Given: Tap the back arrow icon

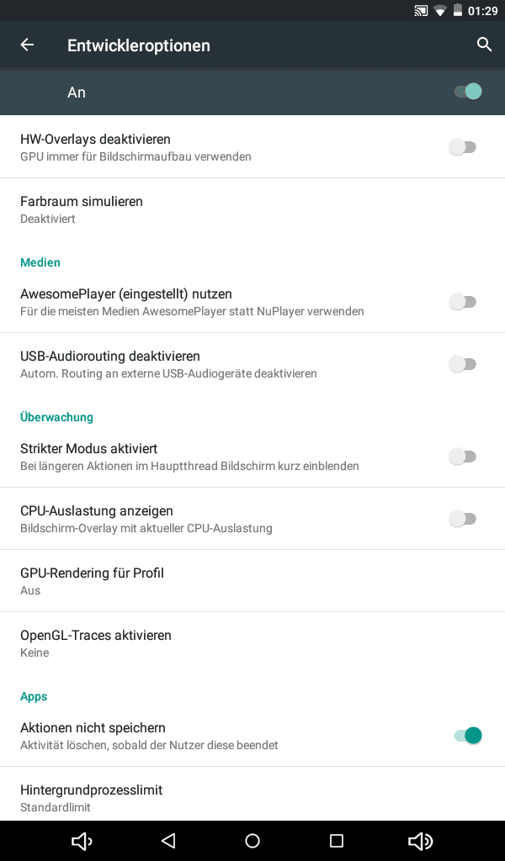Looking at the screenshot, I should [x=28, y=45].
